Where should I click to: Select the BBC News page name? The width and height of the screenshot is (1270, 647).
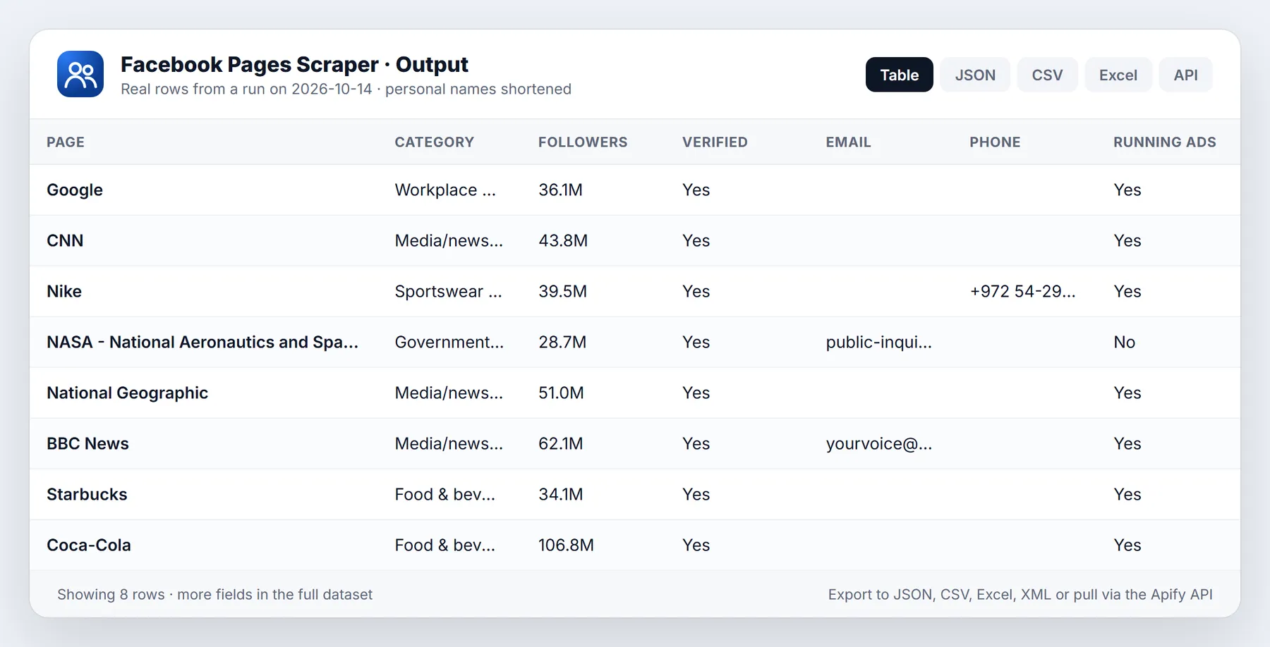(x=87, y=444)
